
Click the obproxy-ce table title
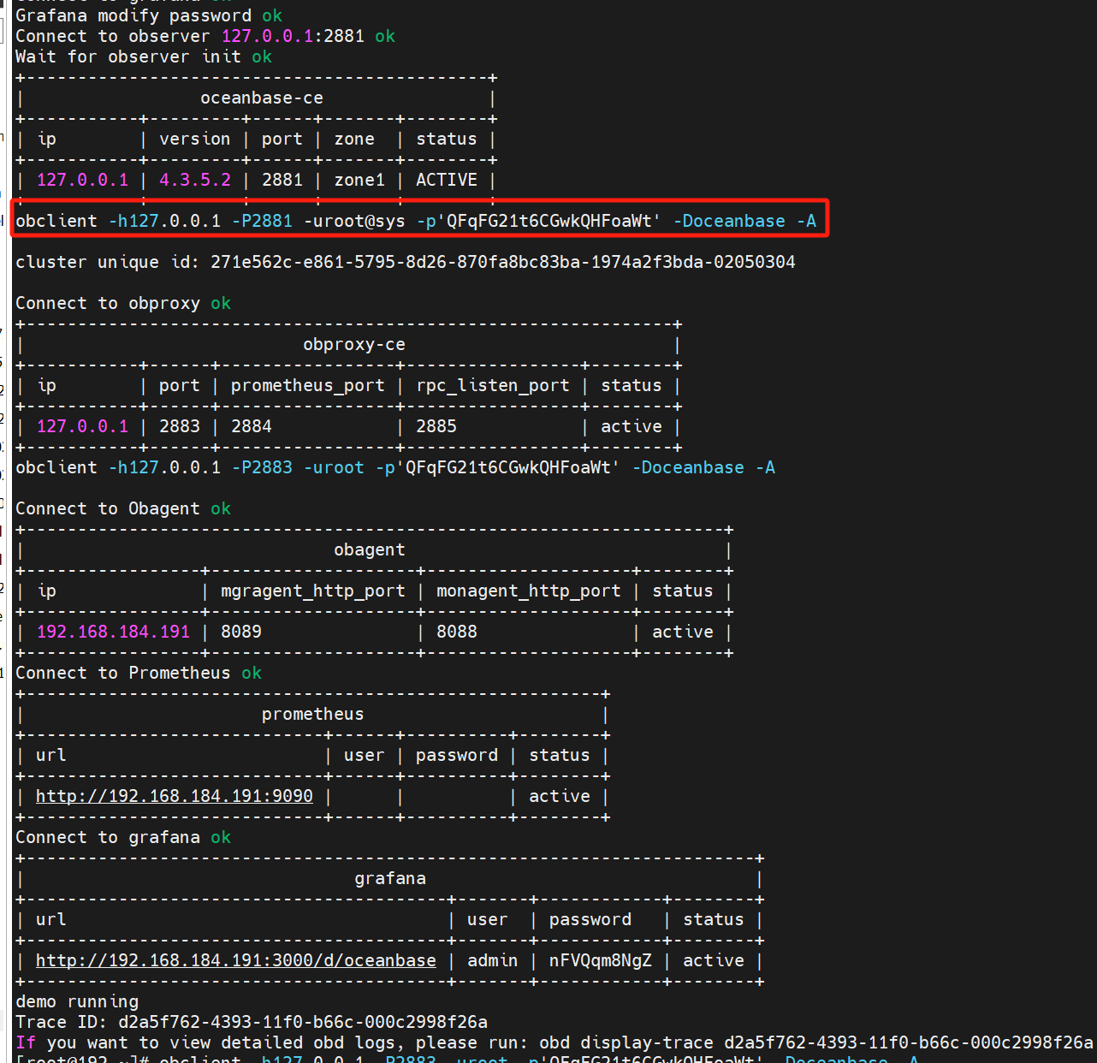[x=354, y=344]
